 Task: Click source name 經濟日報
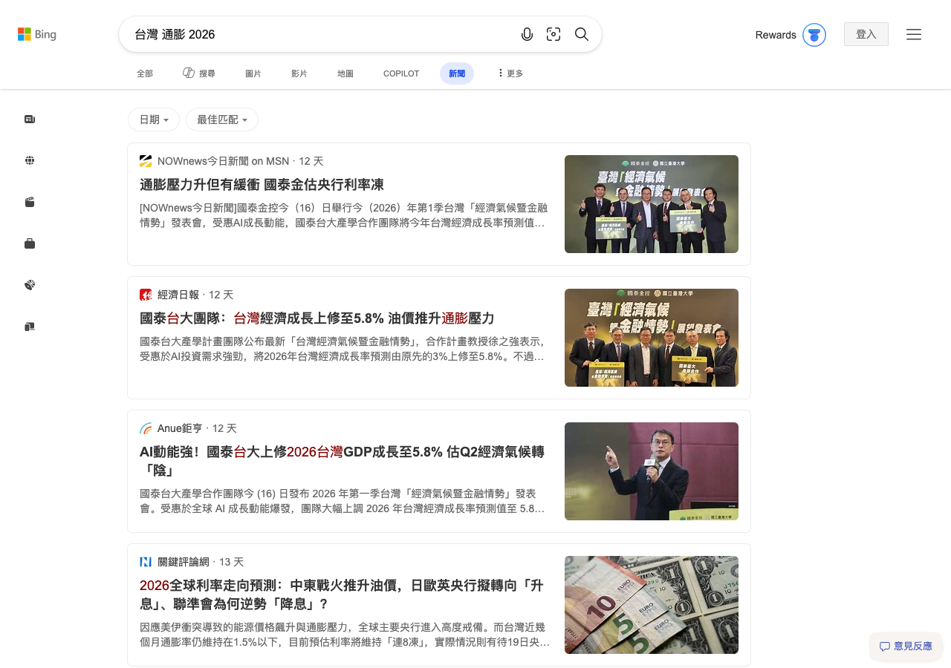178,295
